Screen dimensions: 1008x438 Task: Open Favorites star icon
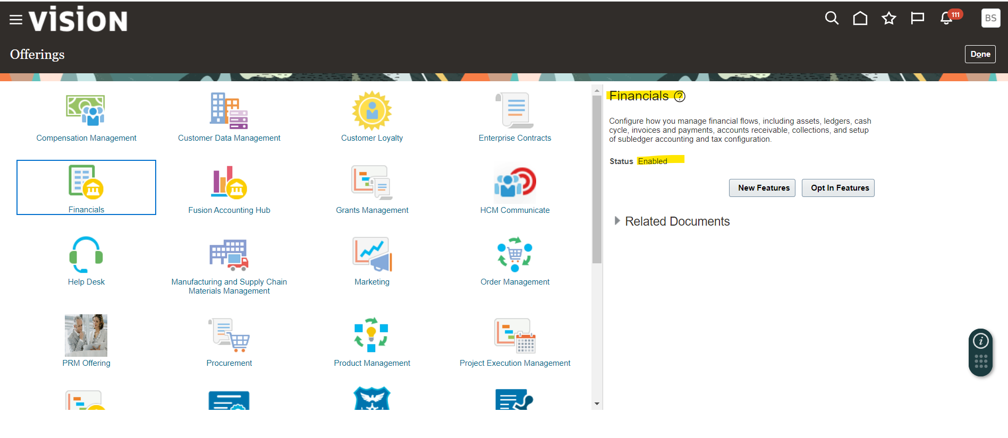point(889,19)
